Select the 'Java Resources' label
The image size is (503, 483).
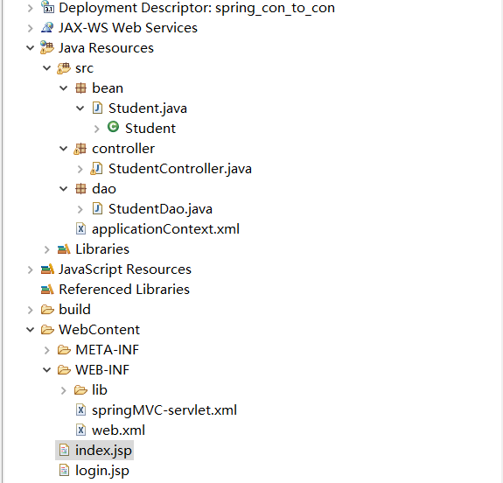click(x=106, y=48)
